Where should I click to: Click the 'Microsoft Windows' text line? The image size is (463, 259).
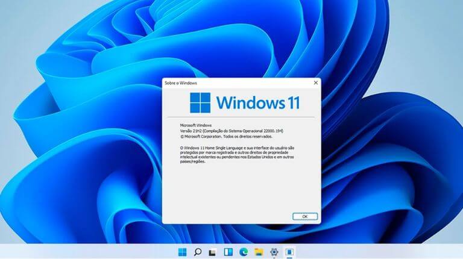pyautogui.click(x=196, y=125)
